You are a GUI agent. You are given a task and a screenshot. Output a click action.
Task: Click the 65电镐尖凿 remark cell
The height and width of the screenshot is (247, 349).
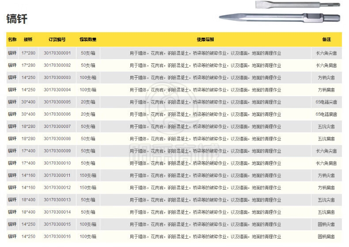click(326, 102)
